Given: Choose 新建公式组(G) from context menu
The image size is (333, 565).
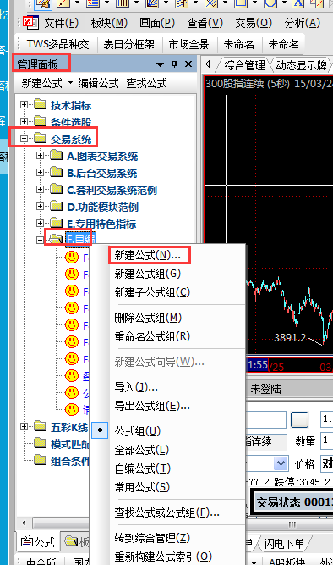Looking at the screenshot, I should tap(148, 274).
